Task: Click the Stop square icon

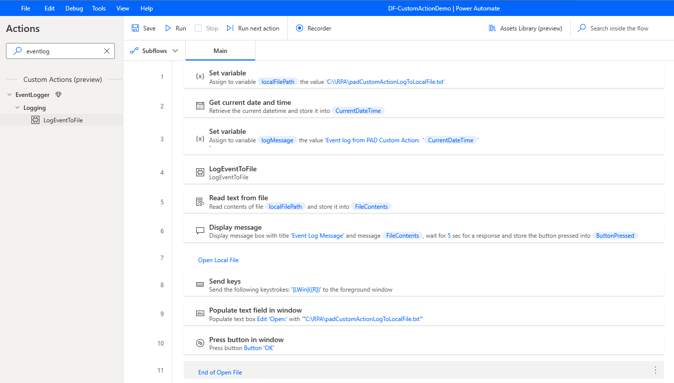Action: pyautogui.click(x=198, y=28)
